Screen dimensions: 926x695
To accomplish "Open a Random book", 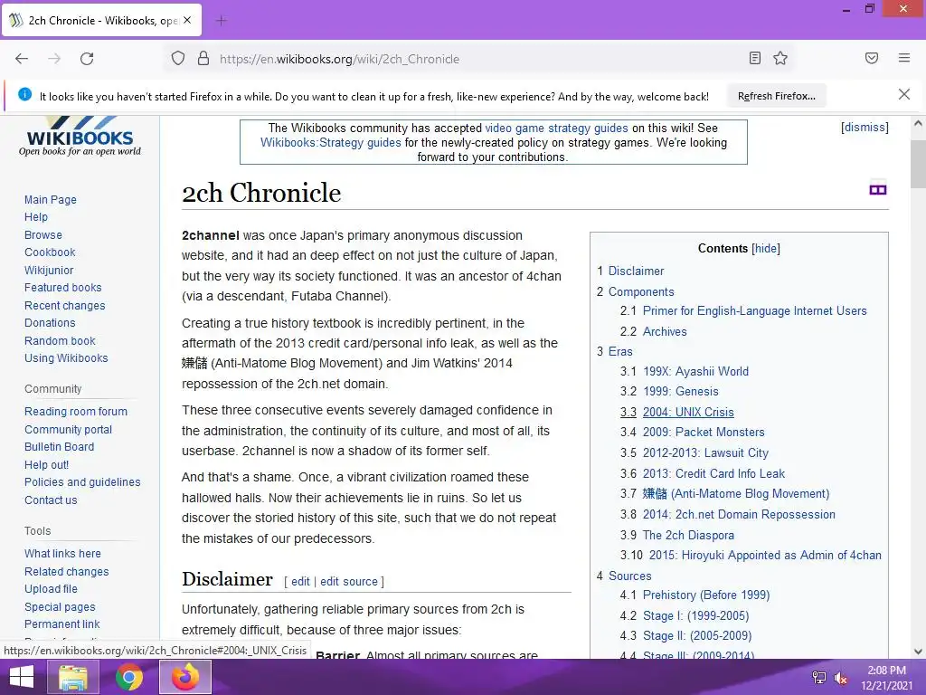I will (x=60, y=340).
